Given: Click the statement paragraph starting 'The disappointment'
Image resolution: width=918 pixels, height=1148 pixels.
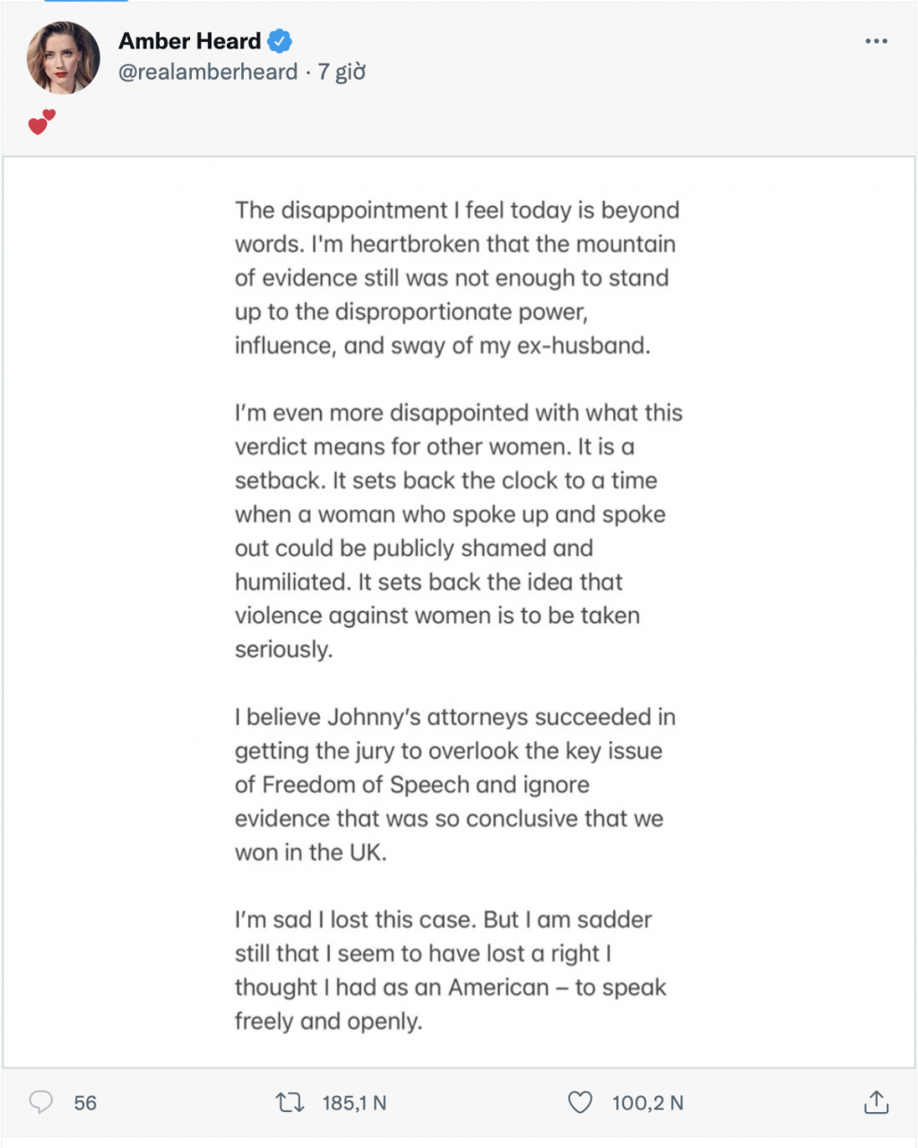Looking at the screenshot, I should (x=457, y=278).
